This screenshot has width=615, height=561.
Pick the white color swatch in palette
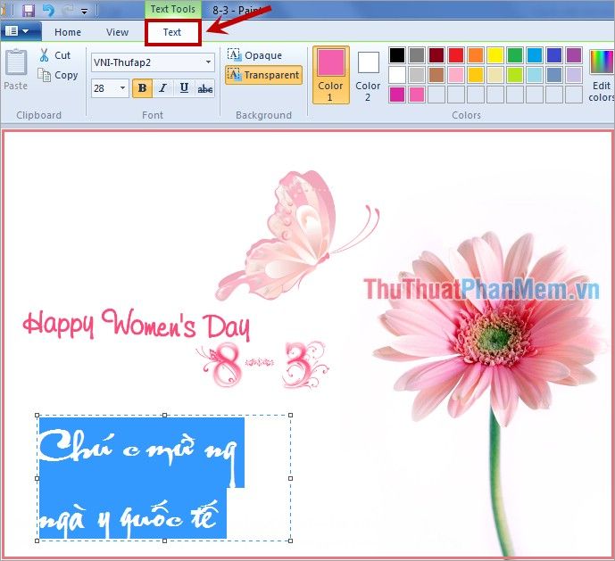pyautogui.click(x=397, y=75)
